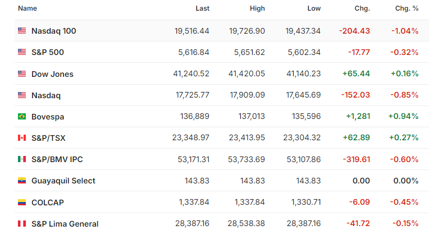429x230 pixels.
Task: Sort by the Last column header
Action: tap(203, 8)
